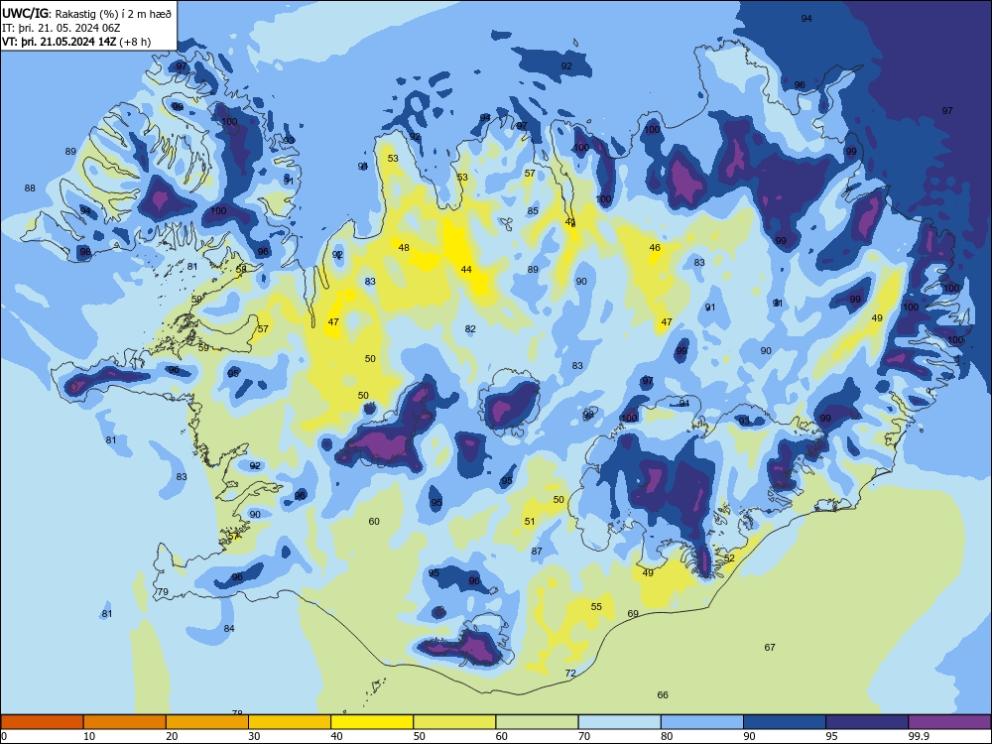The width and height of the screenshot is (992, 744).
Task: Click the map value '79' on the southwest peninsula
Action: pos(163,592)
